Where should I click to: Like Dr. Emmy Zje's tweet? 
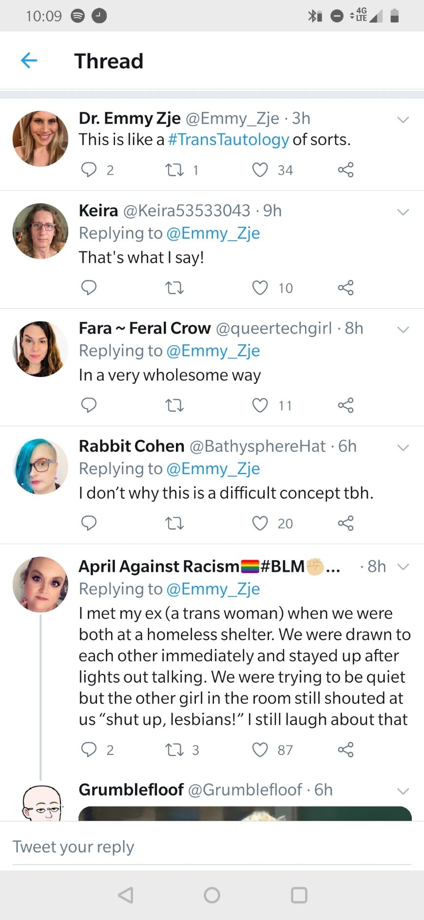[260, 169]
